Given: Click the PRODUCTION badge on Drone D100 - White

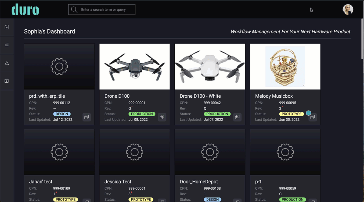Looking at the screenshot, I should tap(217, 114).
